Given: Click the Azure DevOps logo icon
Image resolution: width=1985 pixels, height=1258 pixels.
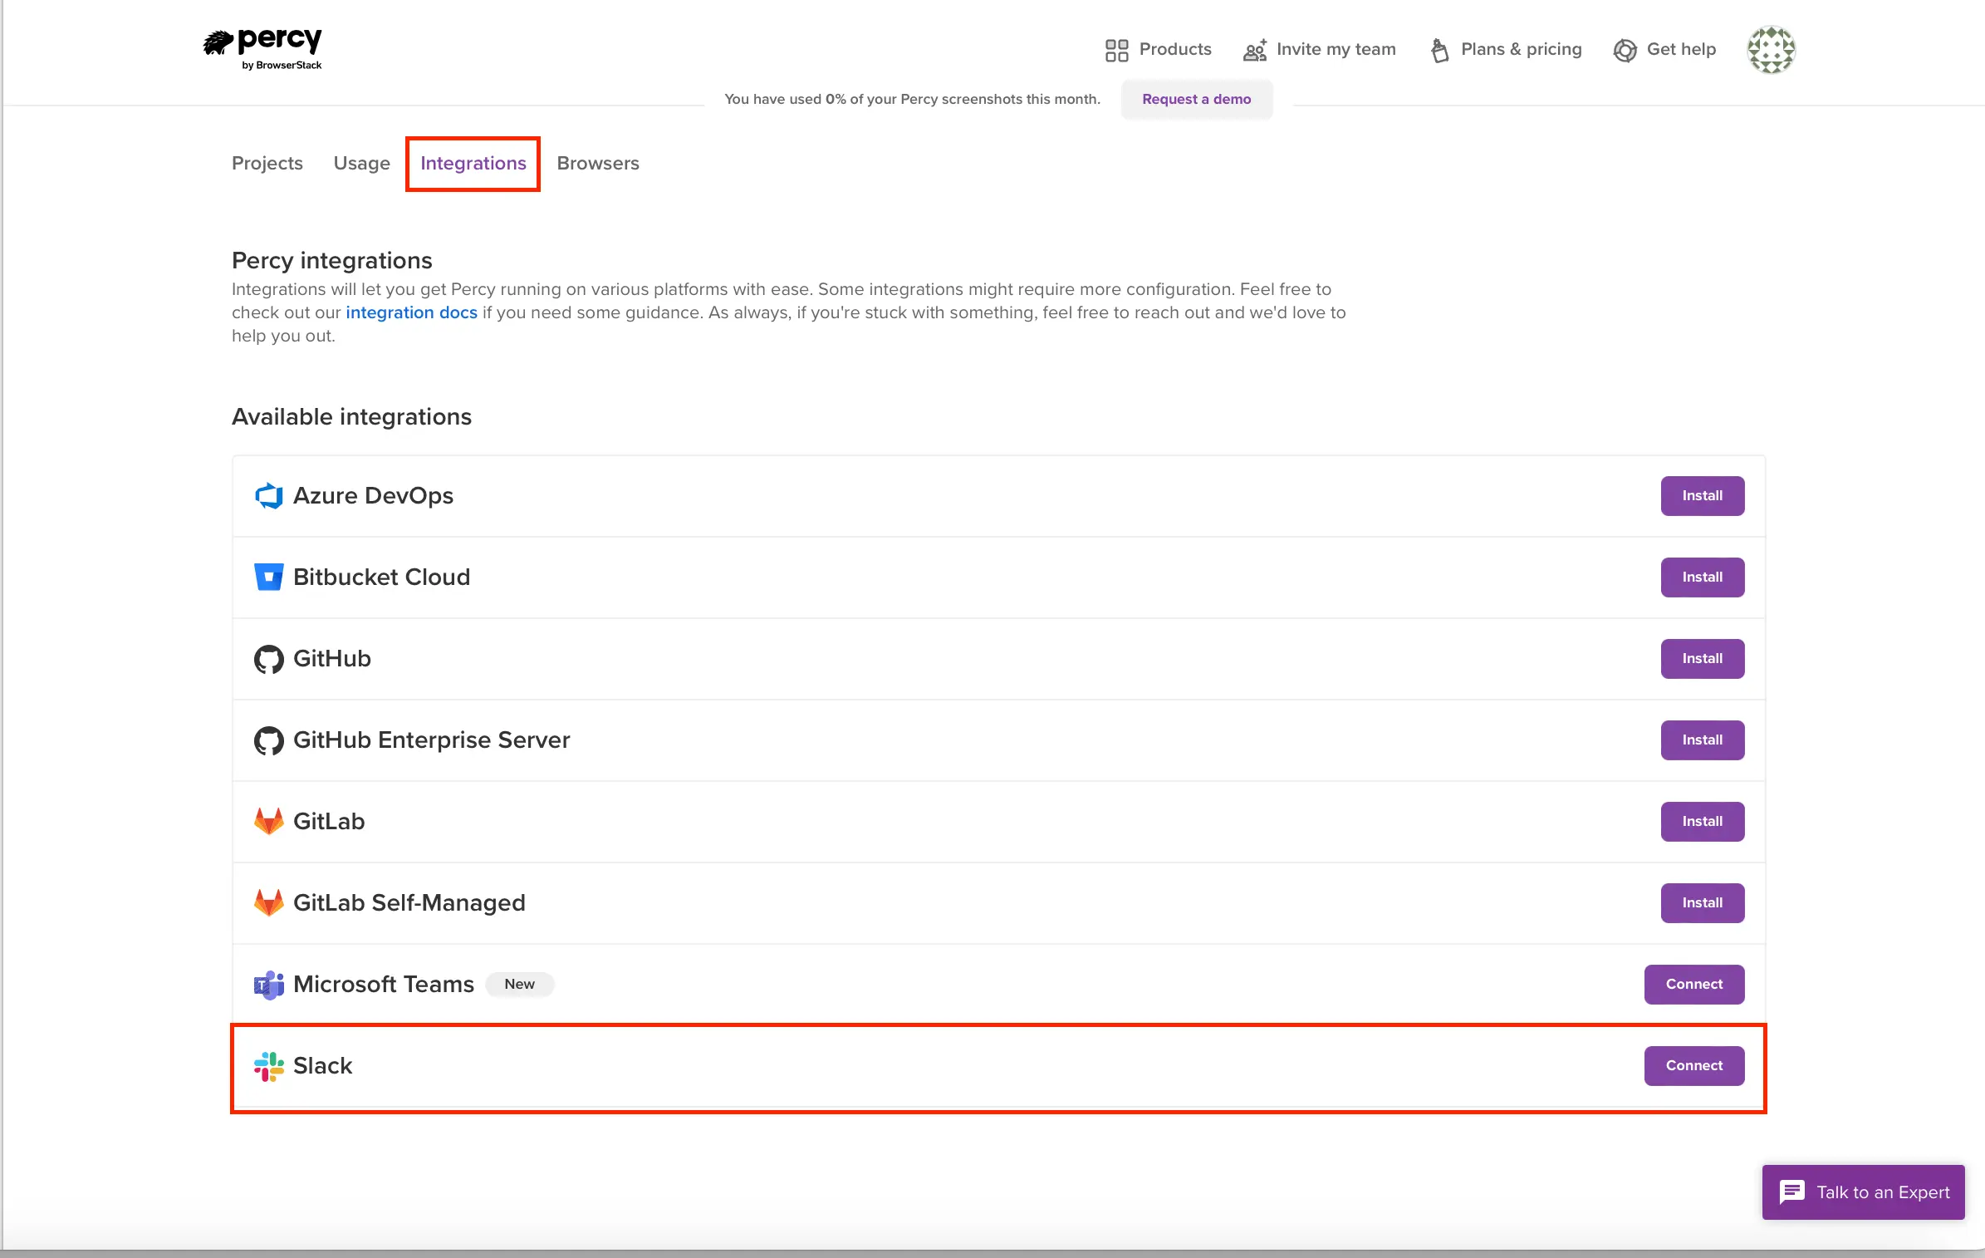Looking at the screenshot, I should click(268, 496).
